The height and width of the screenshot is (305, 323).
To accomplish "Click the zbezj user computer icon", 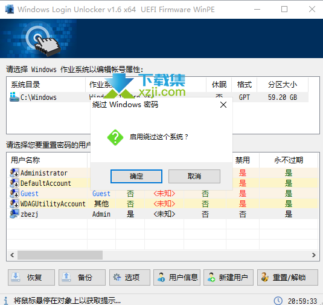I will coord(14,214).
